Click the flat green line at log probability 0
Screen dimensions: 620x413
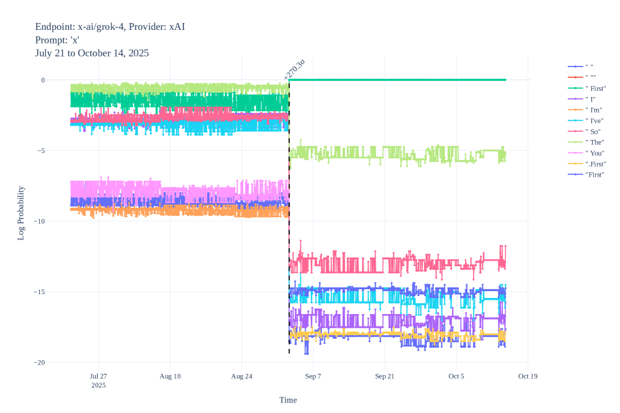click(397, 80)
